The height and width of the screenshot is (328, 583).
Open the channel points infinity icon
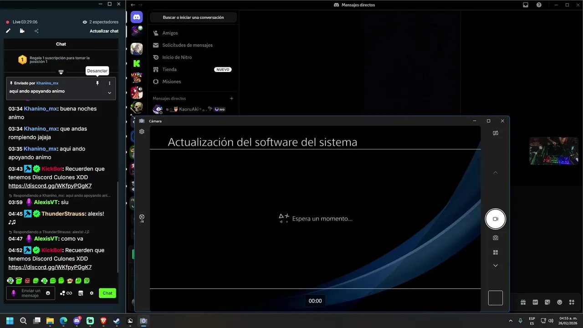pyautogui.click(x=66, y=293)
